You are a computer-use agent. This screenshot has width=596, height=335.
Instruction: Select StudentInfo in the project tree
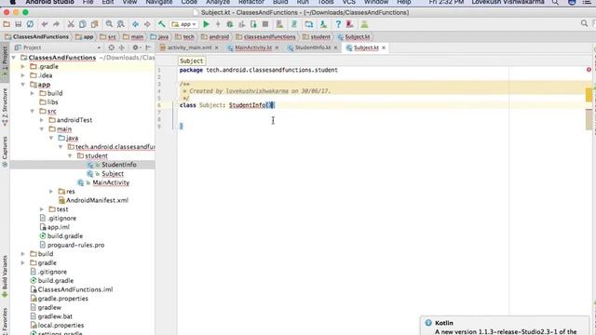119,165
